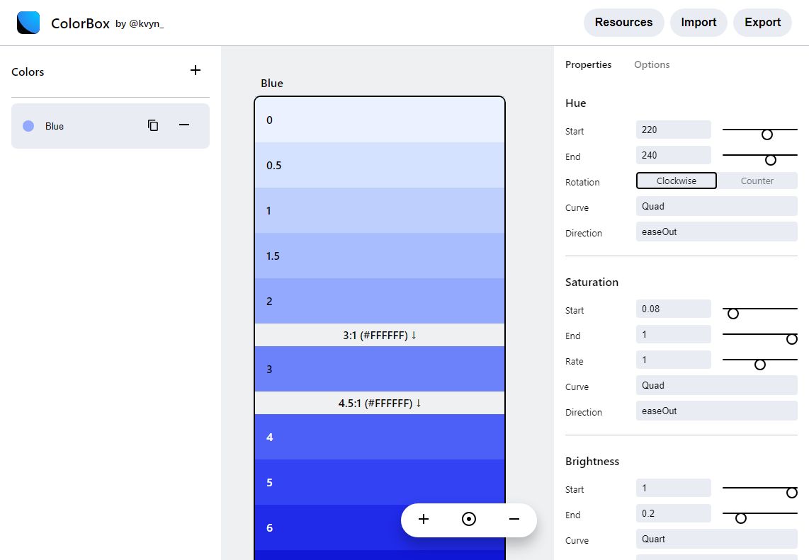809x560 pixels.
Task: Click the Saturation Start field with 0.08
Action: tap(673, 309)
